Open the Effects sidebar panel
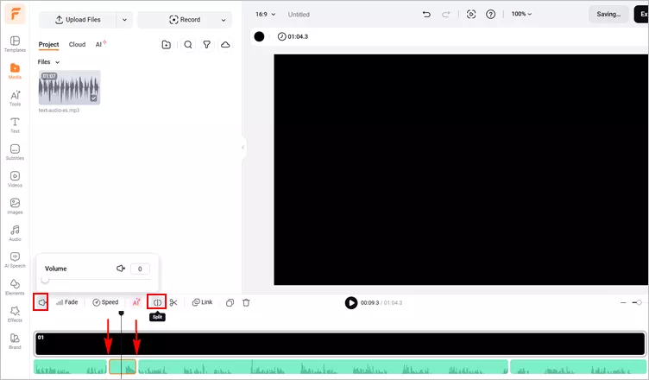This screenshot has width=649, height=380. (15, 314)
